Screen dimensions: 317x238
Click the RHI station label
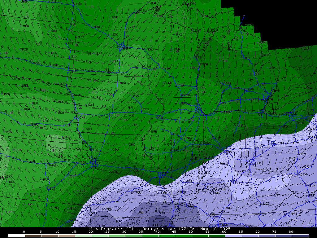tap(179, 35)
